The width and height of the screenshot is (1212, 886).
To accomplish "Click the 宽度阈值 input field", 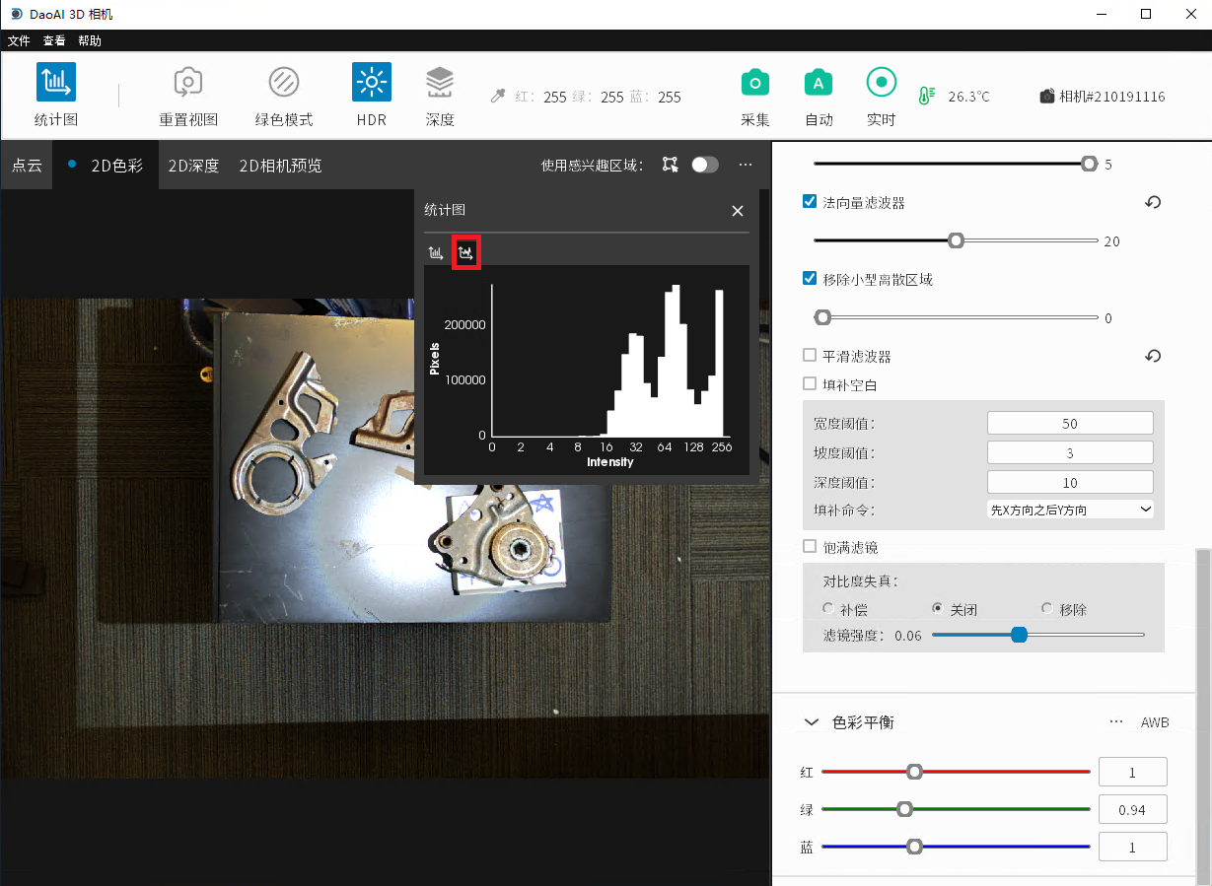I will tap(1070, 423).
